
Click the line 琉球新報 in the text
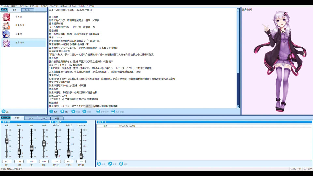coord(54,103)
